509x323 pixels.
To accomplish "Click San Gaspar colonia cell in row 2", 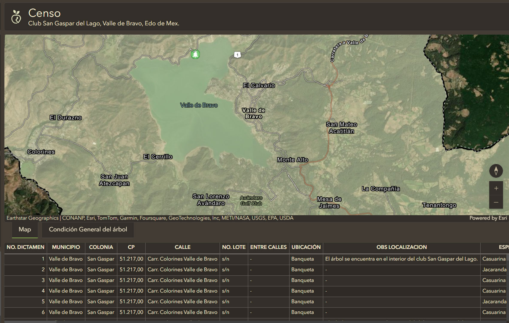I will coord(101,270).
